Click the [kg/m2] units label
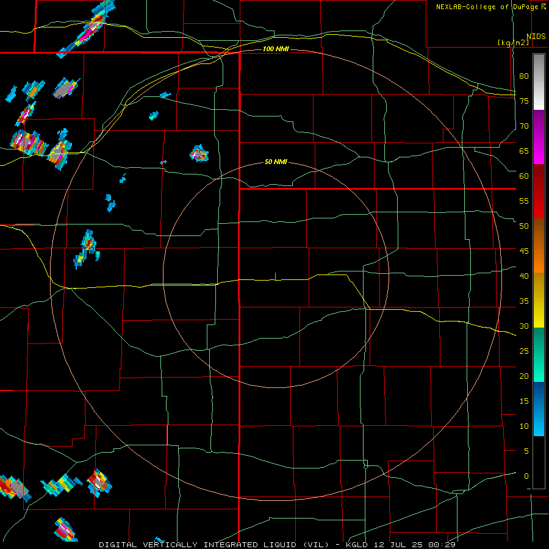 pyautogui.click(x=513, y=43)
